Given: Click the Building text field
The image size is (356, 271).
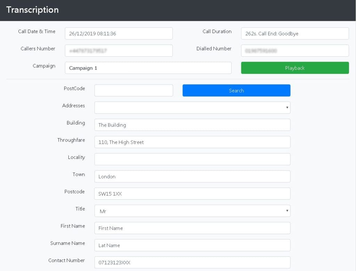Looking at the screenshot, I should point(192,125).
